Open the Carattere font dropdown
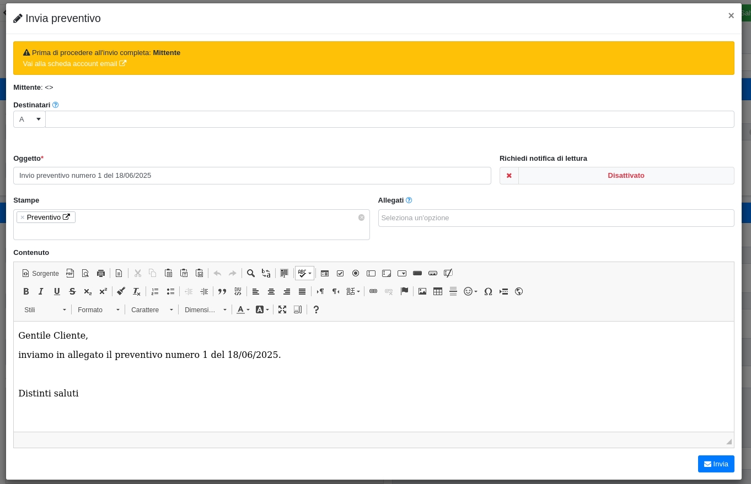751x484 pixels. [x=152, y=310]
